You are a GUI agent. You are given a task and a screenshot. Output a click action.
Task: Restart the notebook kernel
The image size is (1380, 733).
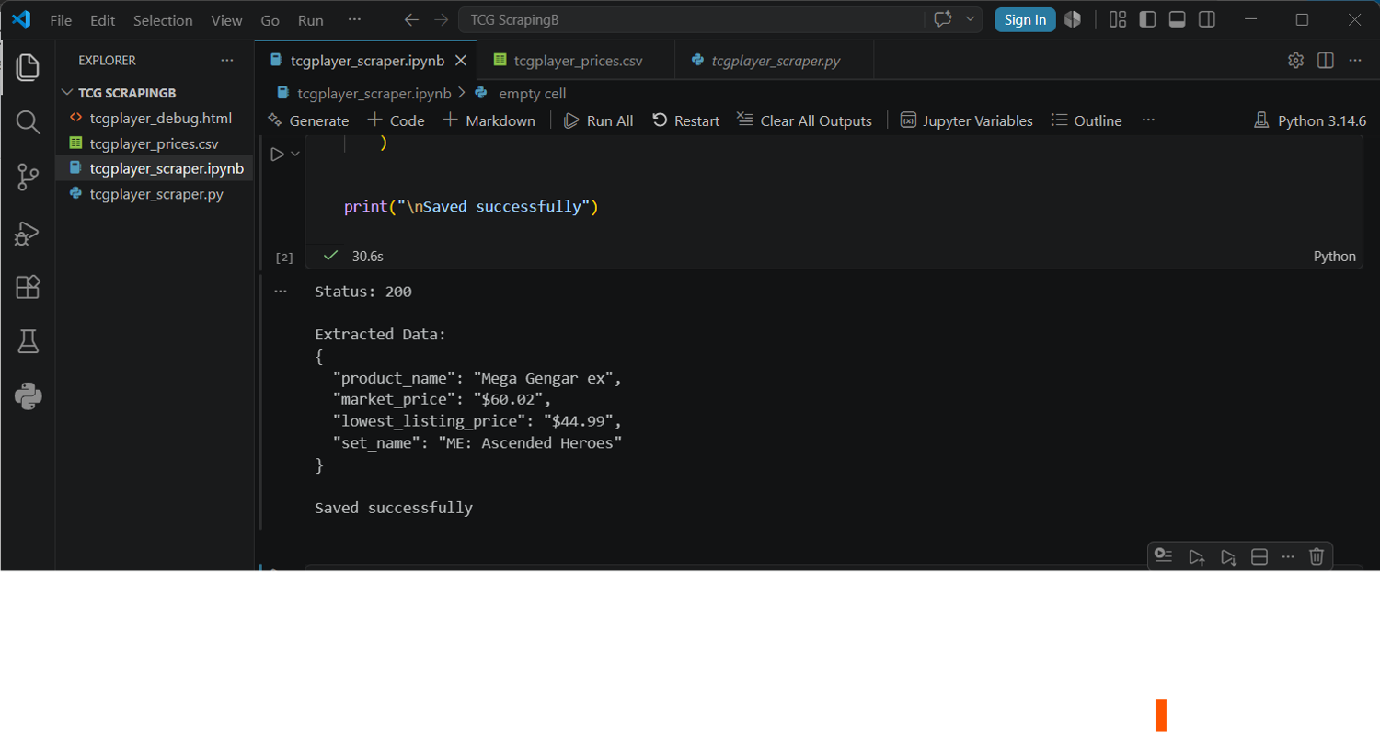(685, 120)
